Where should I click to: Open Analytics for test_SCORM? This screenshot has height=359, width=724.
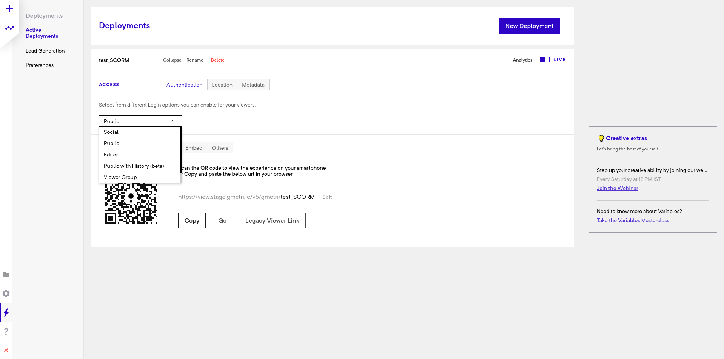522,60
